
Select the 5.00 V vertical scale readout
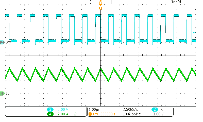point(63,109)
